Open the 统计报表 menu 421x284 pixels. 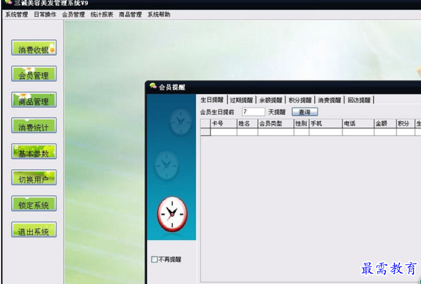click(102, 15)
